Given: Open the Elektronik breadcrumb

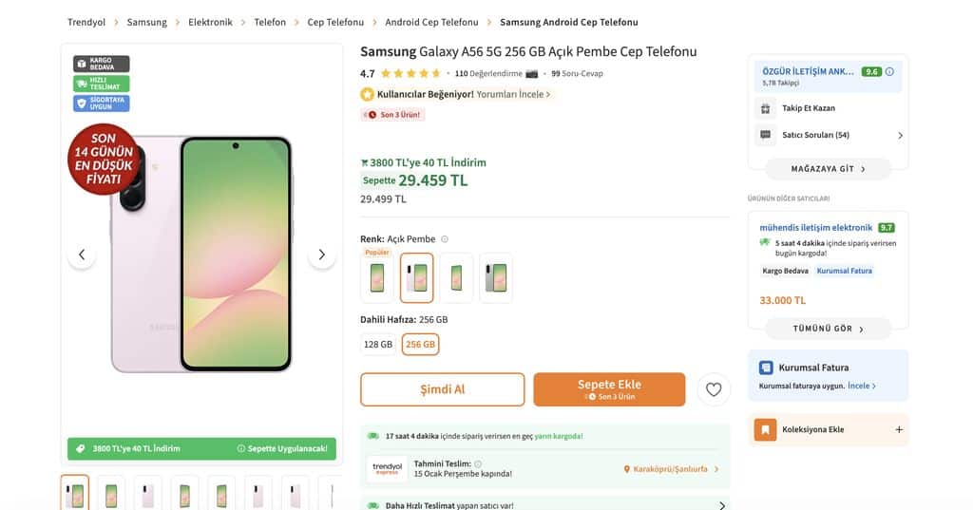Looking at the screenshot, I should (210, 22).
